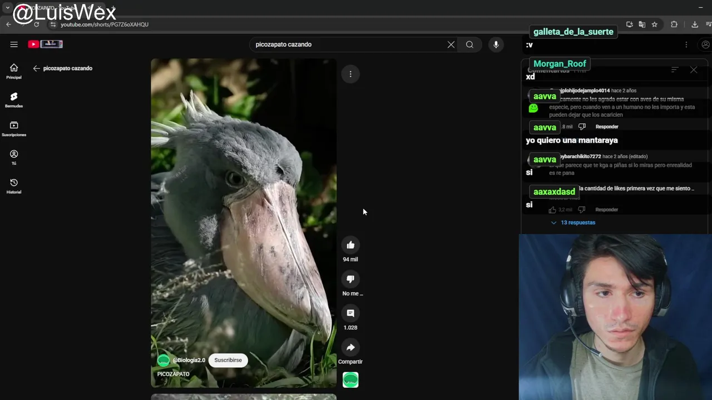Reload the page in browser
The width and height of the screenshot is (712, 400).
[36, 24]
